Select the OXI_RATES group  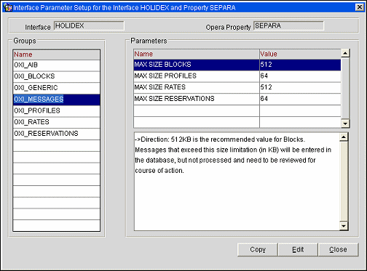click(56, 122)
